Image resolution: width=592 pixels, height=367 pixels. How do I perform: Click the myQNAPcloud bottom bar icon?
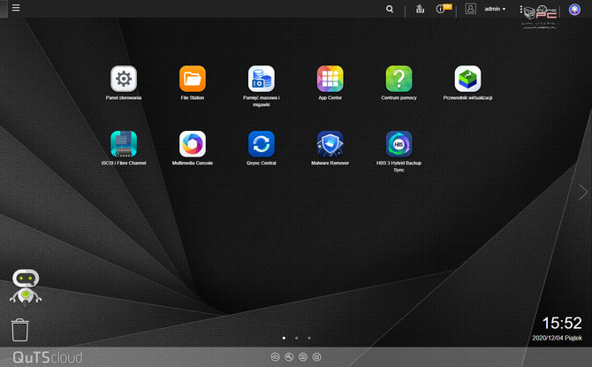click(x=275, y=356)
